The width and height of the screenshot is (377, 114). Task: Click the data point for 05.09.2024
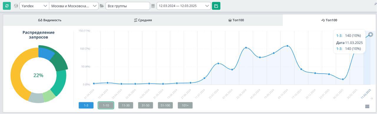click(x=260, y=57)
